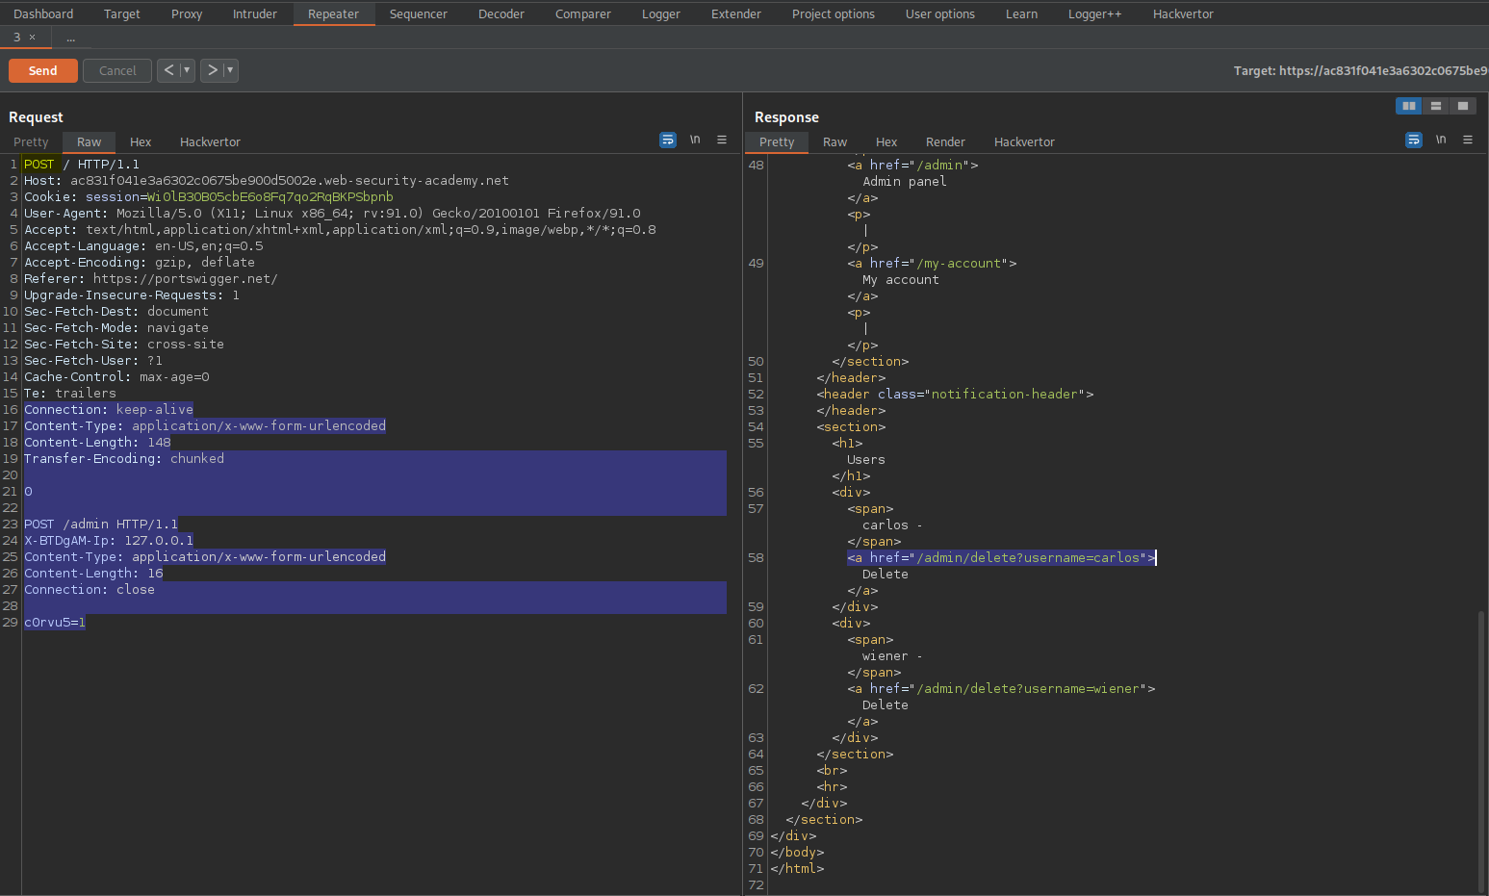Click 'My account' text in response
The height and width of the screenshot is (896, 1489).
pyautogui.click(x=901, y=279)
